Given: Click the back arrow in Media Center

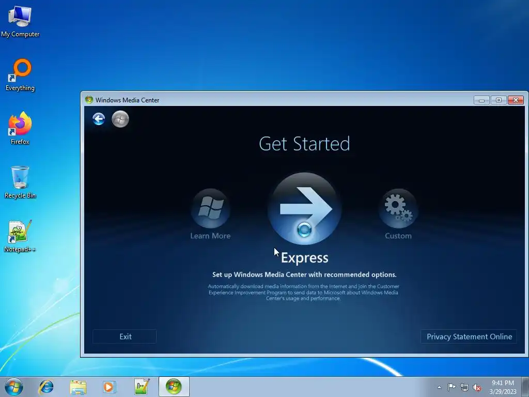Looking at the screenshot, I should [99, 119].
